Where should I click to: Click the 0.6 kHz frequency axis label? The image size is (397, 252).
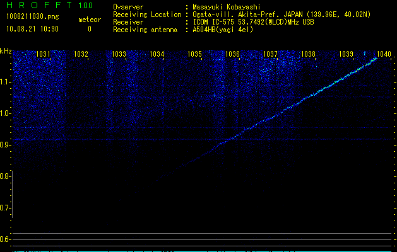(5, 239)
